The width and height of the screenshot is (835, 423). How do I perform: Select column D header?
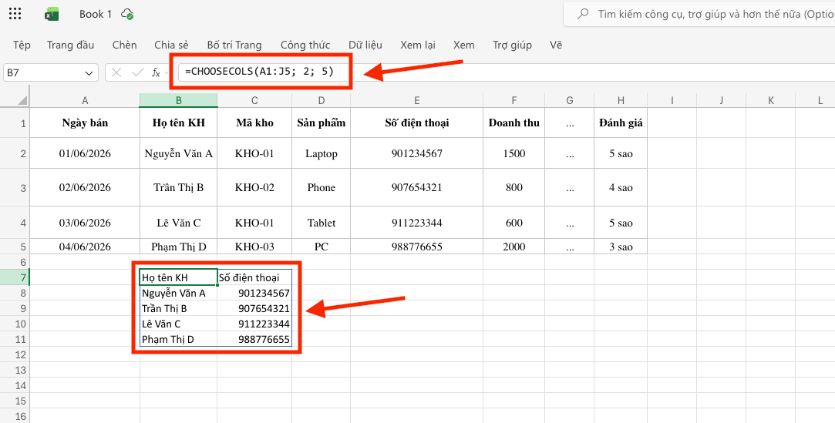click(321, 101)
